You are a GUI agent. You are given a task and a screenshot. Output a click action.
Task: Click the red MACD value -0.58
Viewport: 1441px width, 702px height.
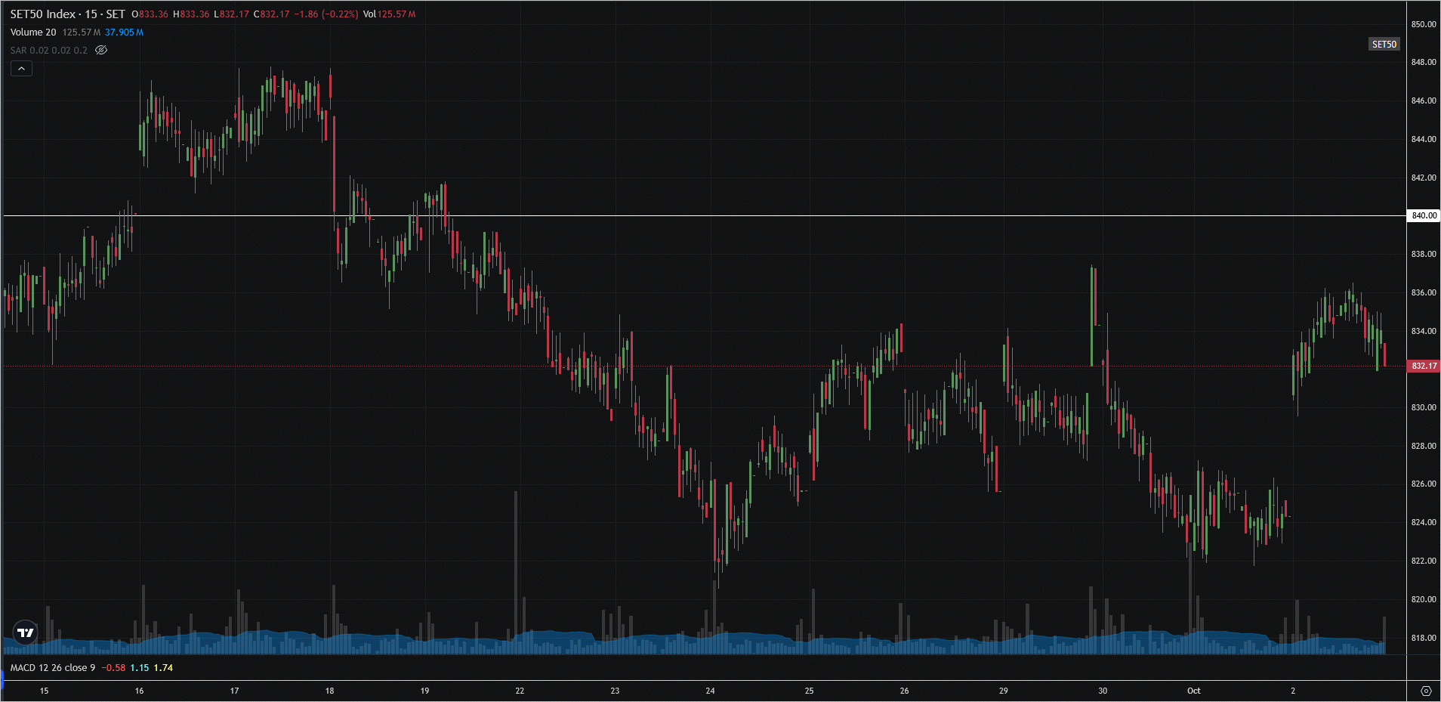click(113, 668)
